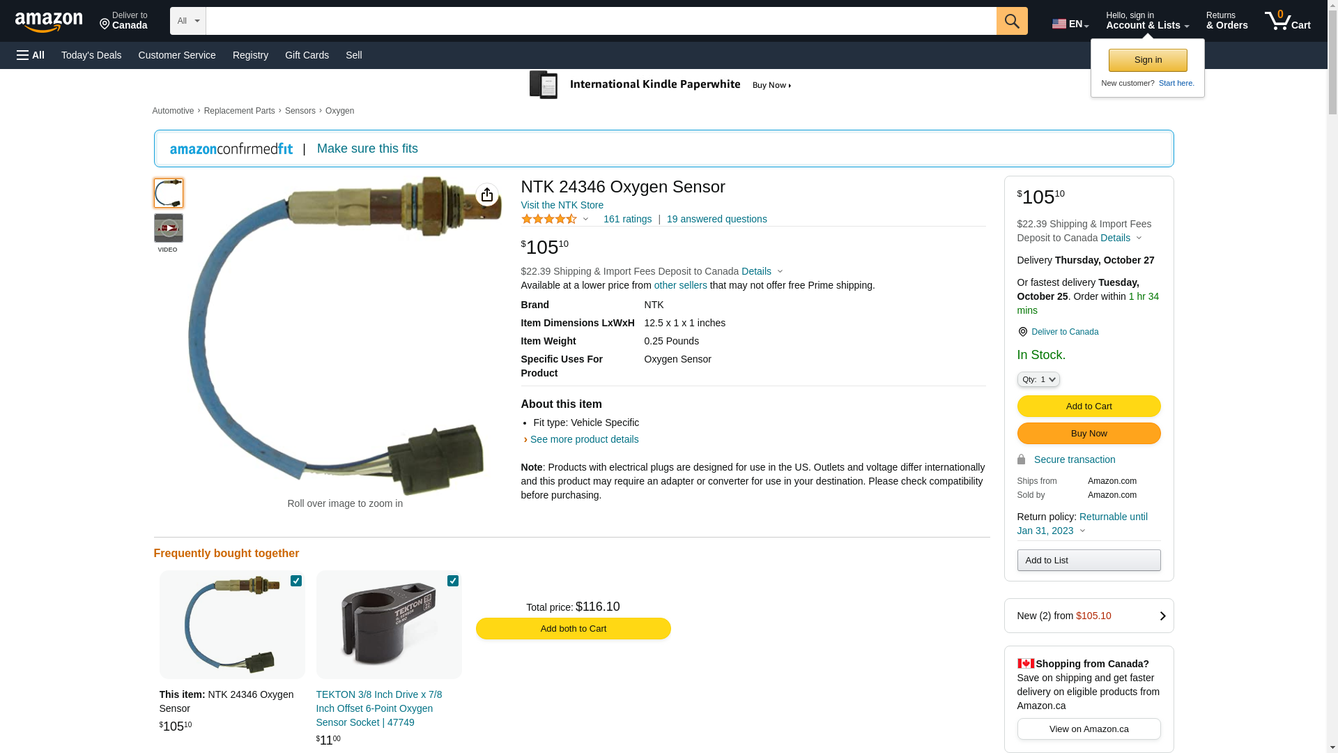
Task: Open the search category All dropdown
Action: 187,21
